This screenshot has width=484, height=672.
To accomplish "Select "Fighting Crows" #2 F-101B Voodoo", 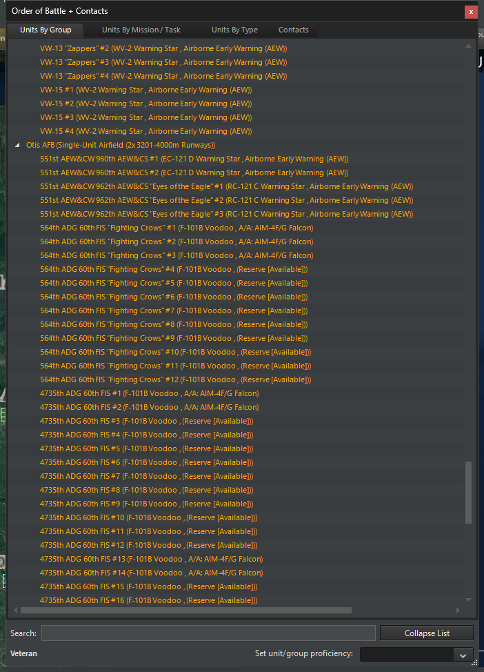I will pyautogui.click(x=177, y=241).
